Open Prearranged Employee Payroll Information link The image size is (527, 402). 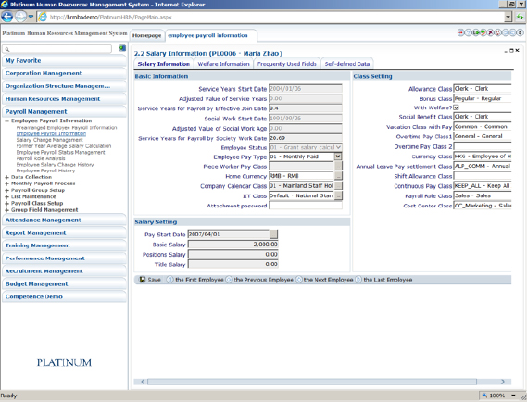point(67,128)
